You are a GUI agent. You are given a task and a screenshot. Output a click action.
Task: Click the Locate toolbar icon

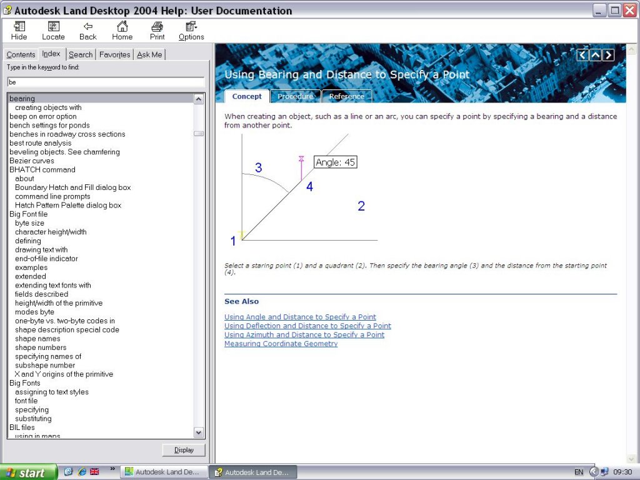(53, 27)
